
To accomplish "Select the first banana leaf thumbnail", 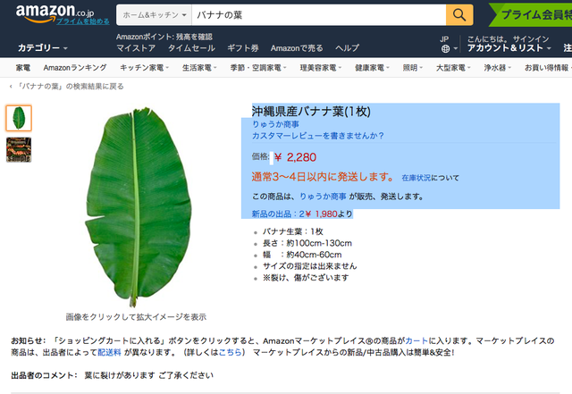I will (18, 118).
